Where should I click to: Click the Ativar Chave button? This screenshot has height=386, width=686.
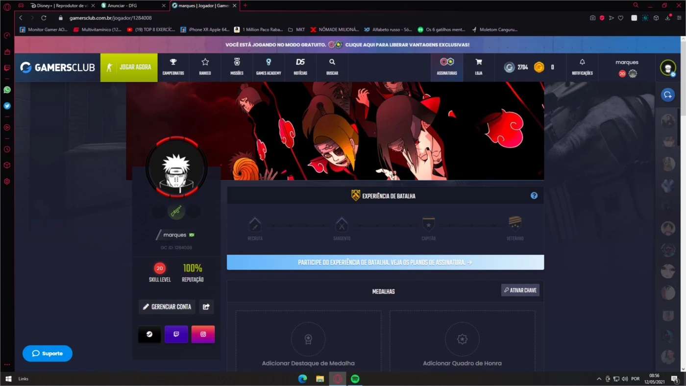tap(520, 290)
